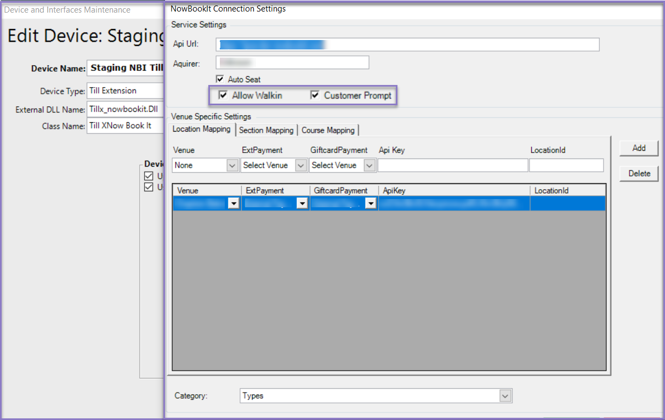This screenshot has height=420, width=665.
Task: Click the Api Key input field
Action: 453,165
